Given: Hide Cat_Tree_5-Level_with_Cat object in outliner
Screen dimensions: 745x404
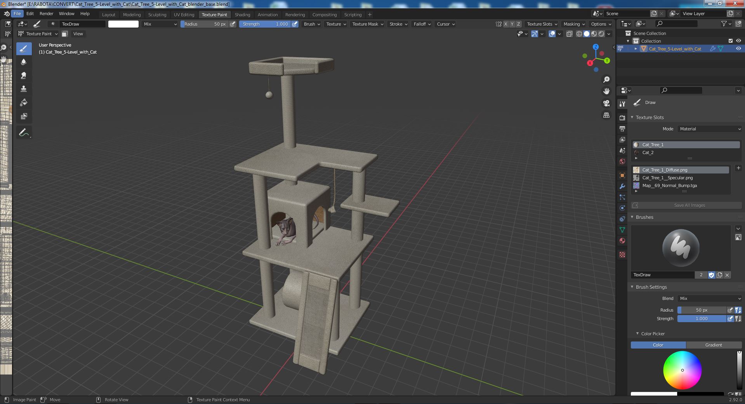Looking at the screenshot, I should click(x=738, y=49).
